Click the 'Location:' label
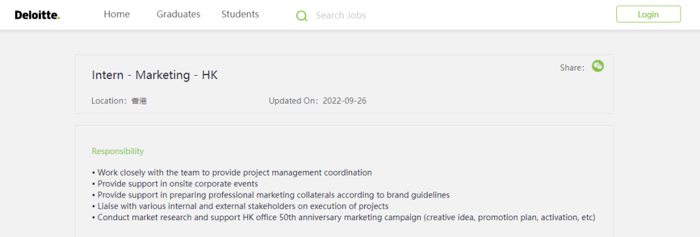The width and height of the screenshot is (700, 237). click(111, 101)
